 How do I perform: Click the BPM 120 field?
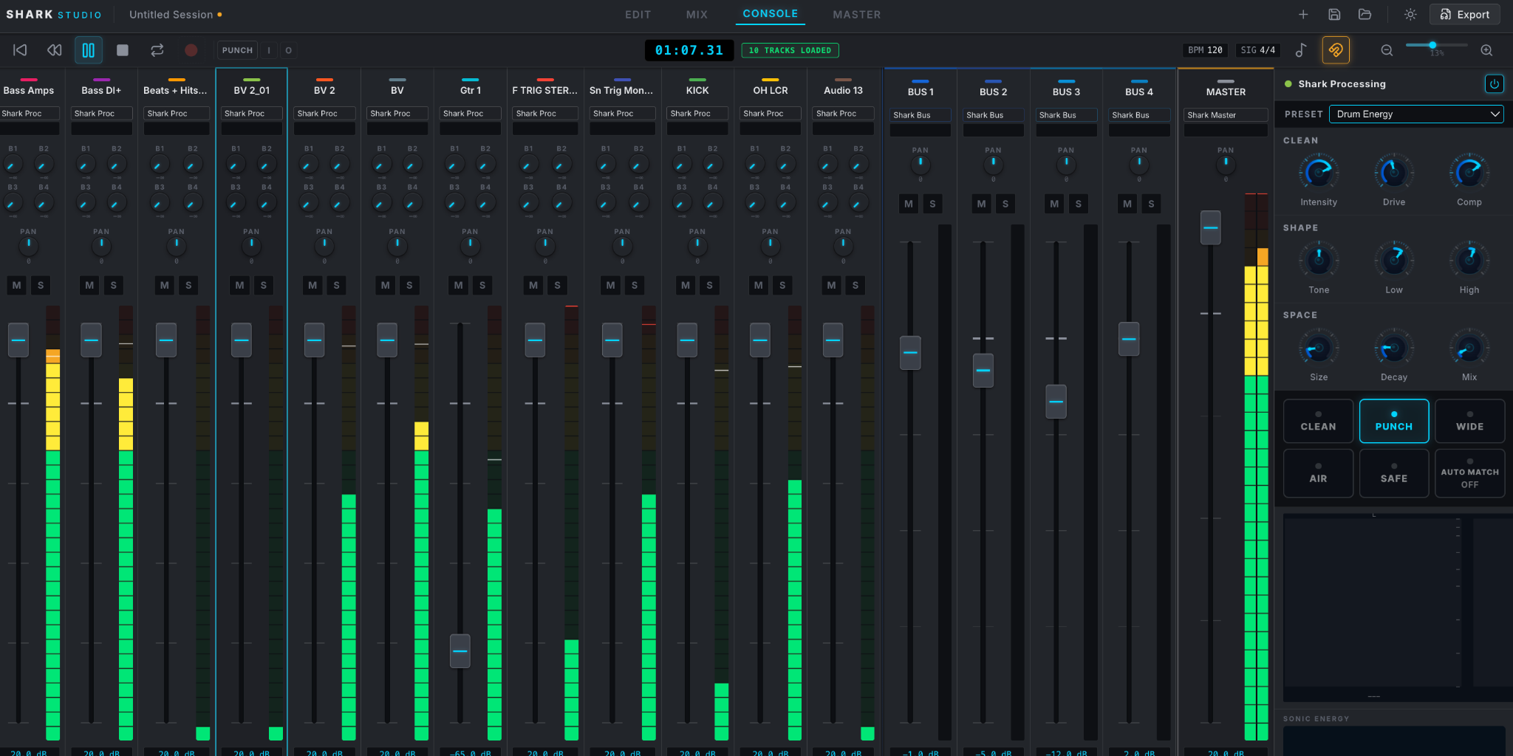pyautogui.click(x=1205, y=50)
